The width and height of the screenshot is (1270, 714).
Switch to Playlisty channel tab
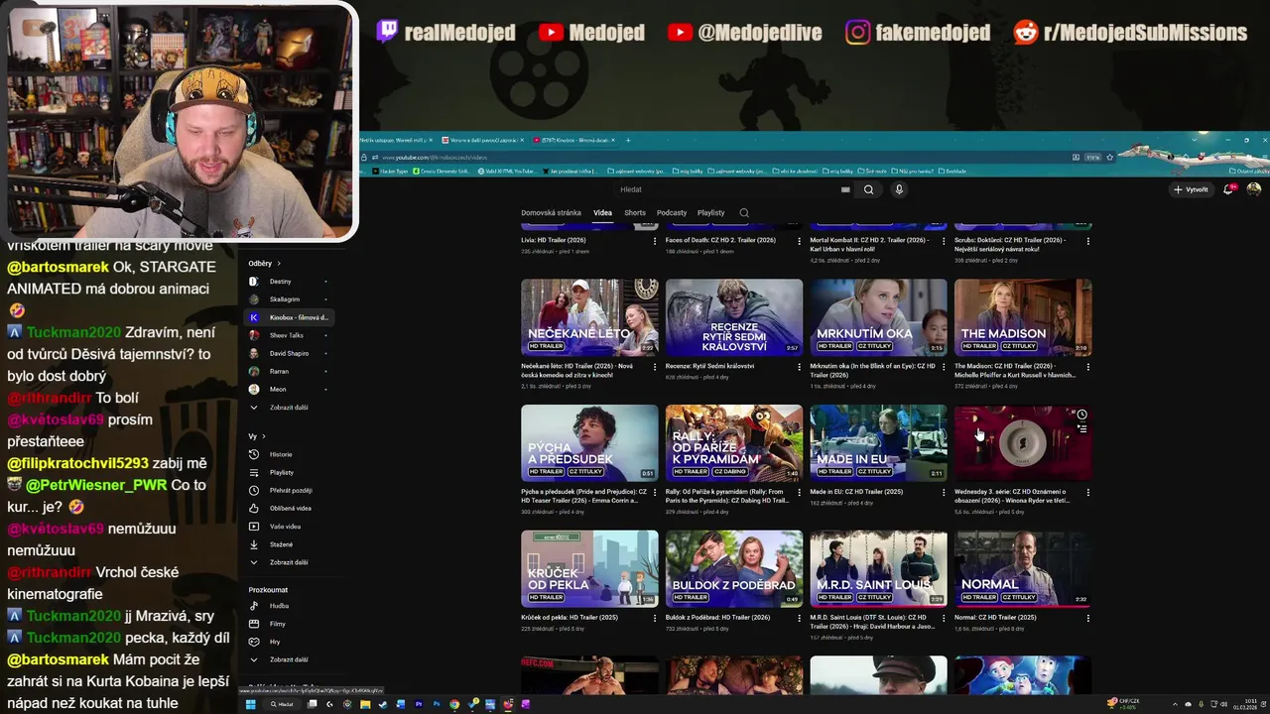click(710, 212)
